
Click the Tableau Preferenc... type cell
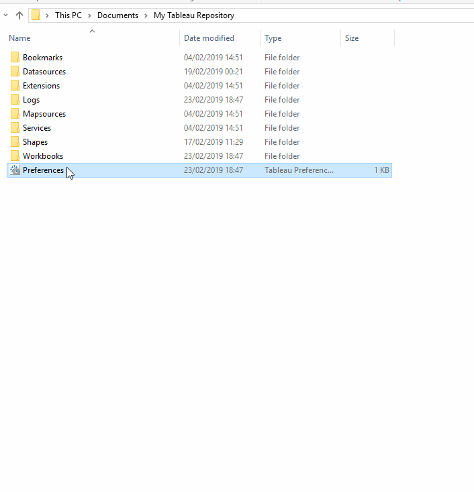point(299,170)
